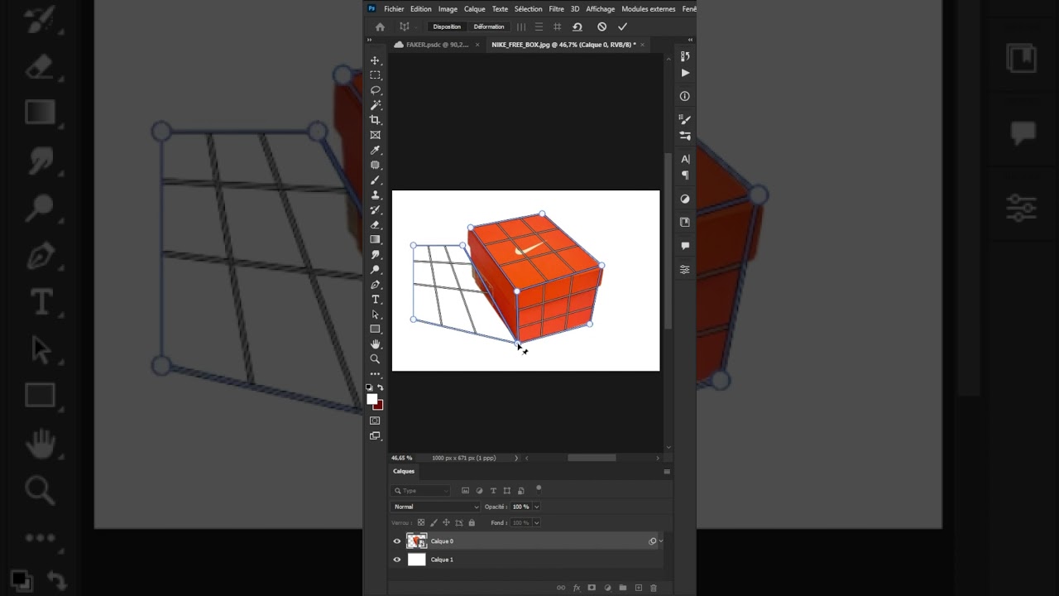1059x596 pixels.
Task: Commit the perspective warp with the checkmark
Action: tap(622, 26)
